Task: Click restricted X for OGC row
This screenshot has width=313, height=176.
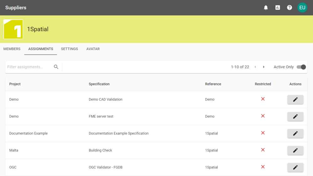Action: click(263, 167)
